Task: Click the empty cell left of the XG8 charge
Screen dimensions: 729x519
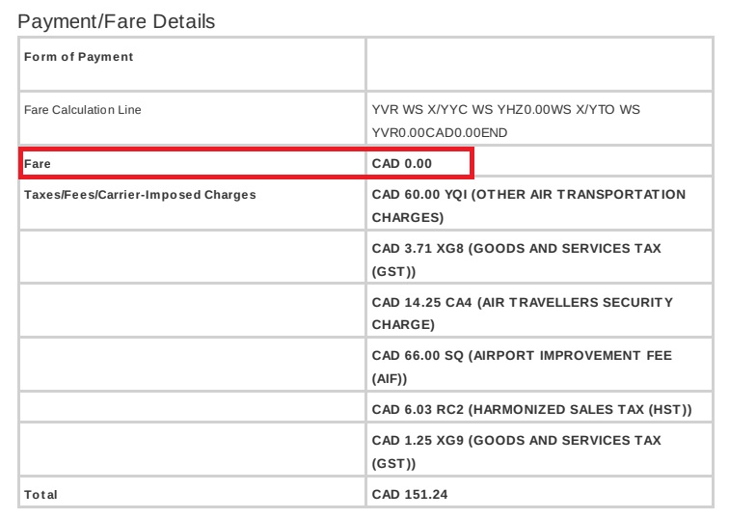Action: pos(192,259)
